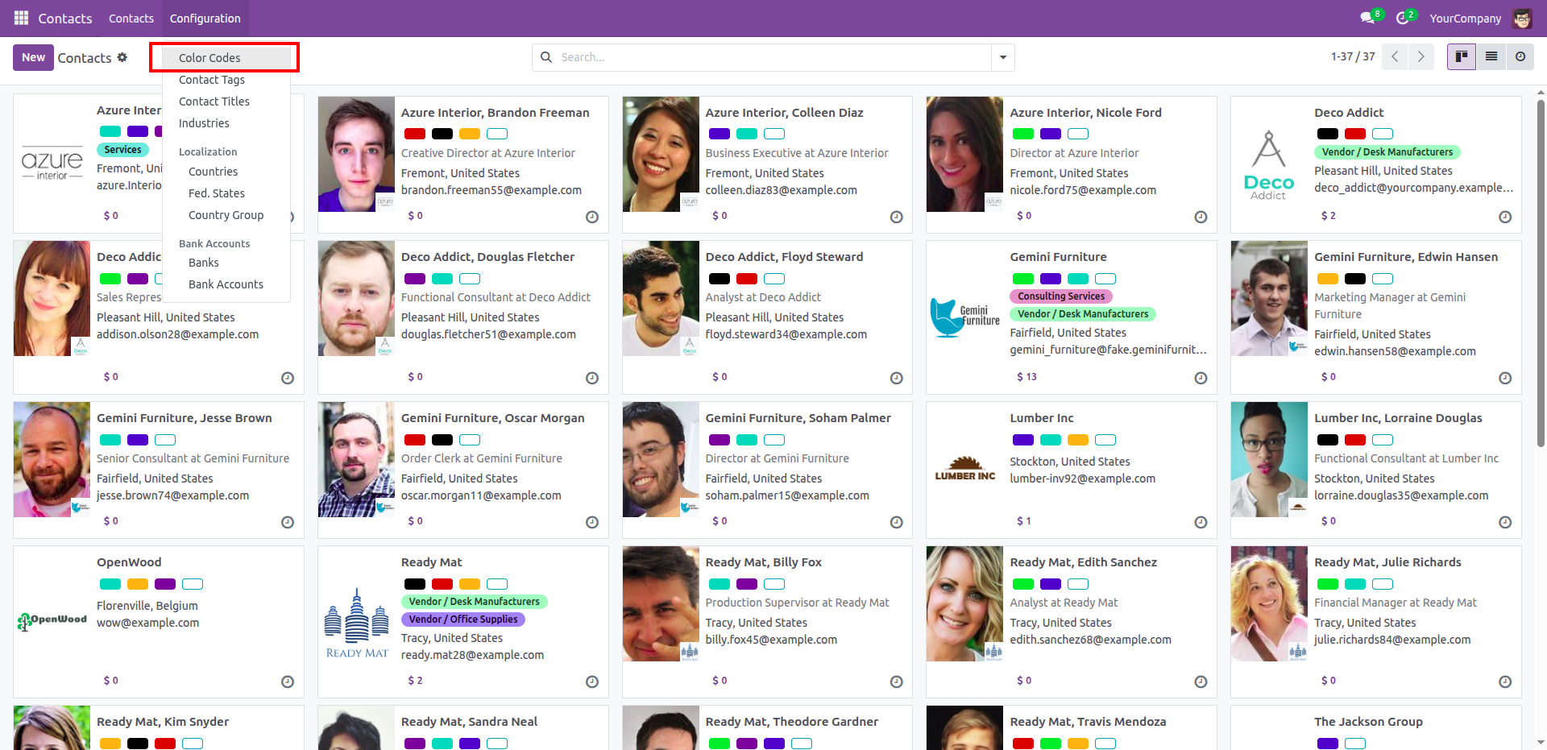Open Country Group menu entry
This screenshot has width=1547, height=750.
pos(226,215)
